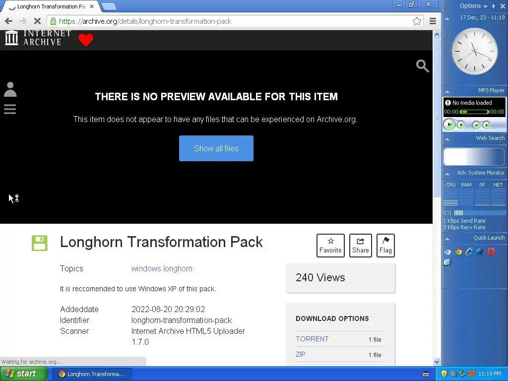The image size is (508, 381).
Task: Click the analog clock in the sidebar
Action: [474, 51]
